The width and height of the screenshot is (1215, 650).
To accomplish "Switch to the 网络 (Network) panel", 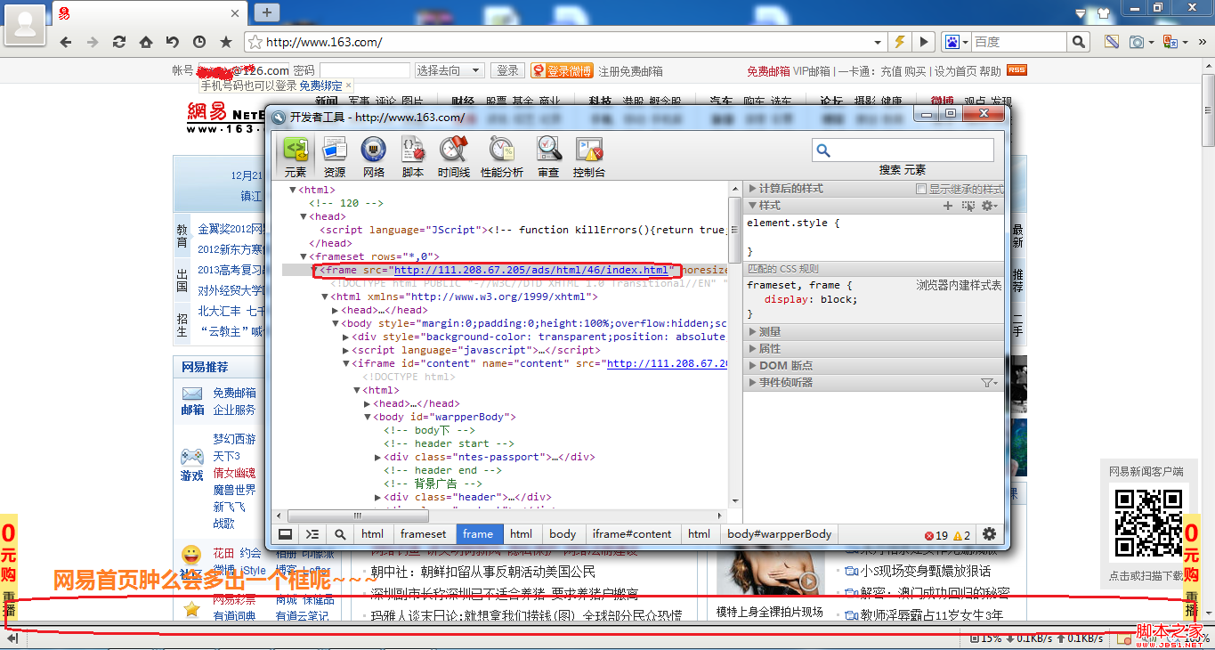I will tap(374, 157).
